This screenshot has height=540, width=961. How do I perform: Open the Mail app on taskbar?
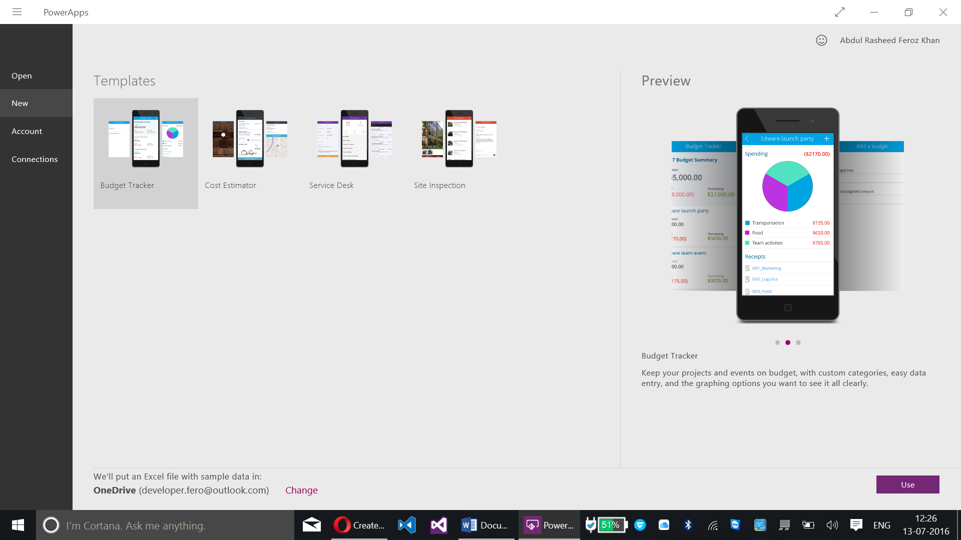coord(312,525)
